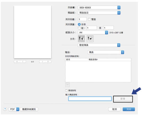Expand the A4 paper size dropdown
The image size is (142, 116).
(x=93, y=33)
